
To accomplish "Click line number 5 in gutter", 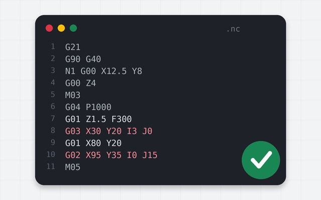I will [53, 94].
